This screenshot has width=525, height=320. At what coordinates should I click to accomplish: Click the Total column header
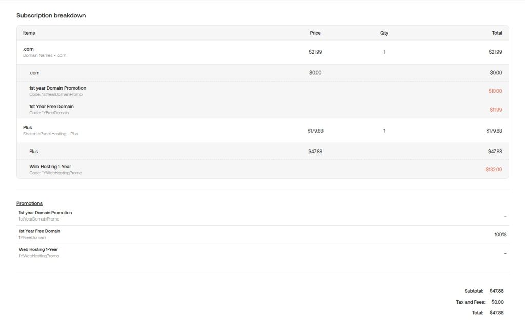pyautogui.click(x=497, y=33)
